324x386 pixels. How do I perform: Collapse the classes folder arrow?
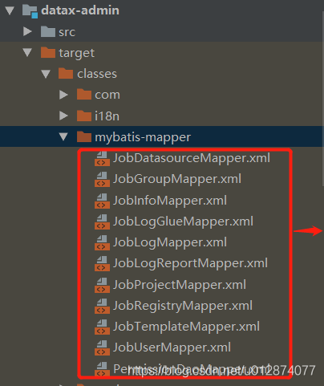(x=46, y=74)
